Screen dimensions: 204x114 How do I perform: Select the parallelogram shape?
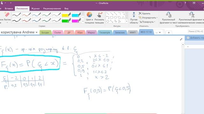(119, 17)
